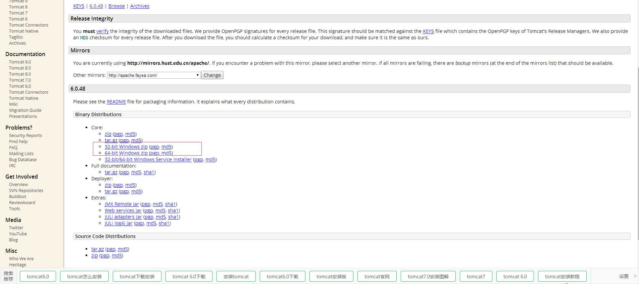Open Tomcat 6 download in sidebar
639x284 pixels.
pos(18,19)
